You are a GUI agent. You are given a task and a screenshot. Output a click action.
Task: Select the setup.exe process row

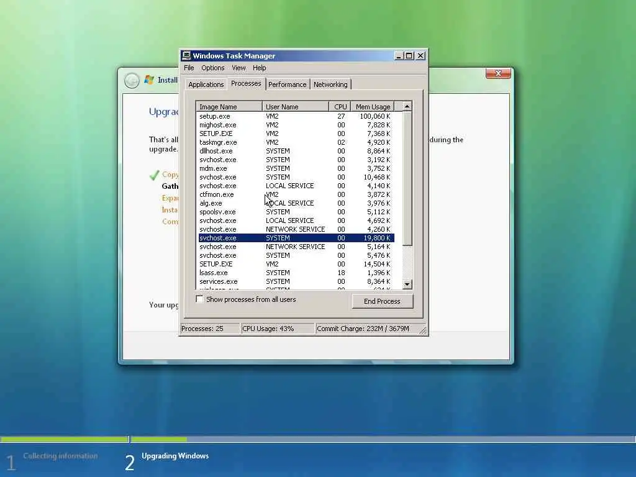click(x=296, y=116)
